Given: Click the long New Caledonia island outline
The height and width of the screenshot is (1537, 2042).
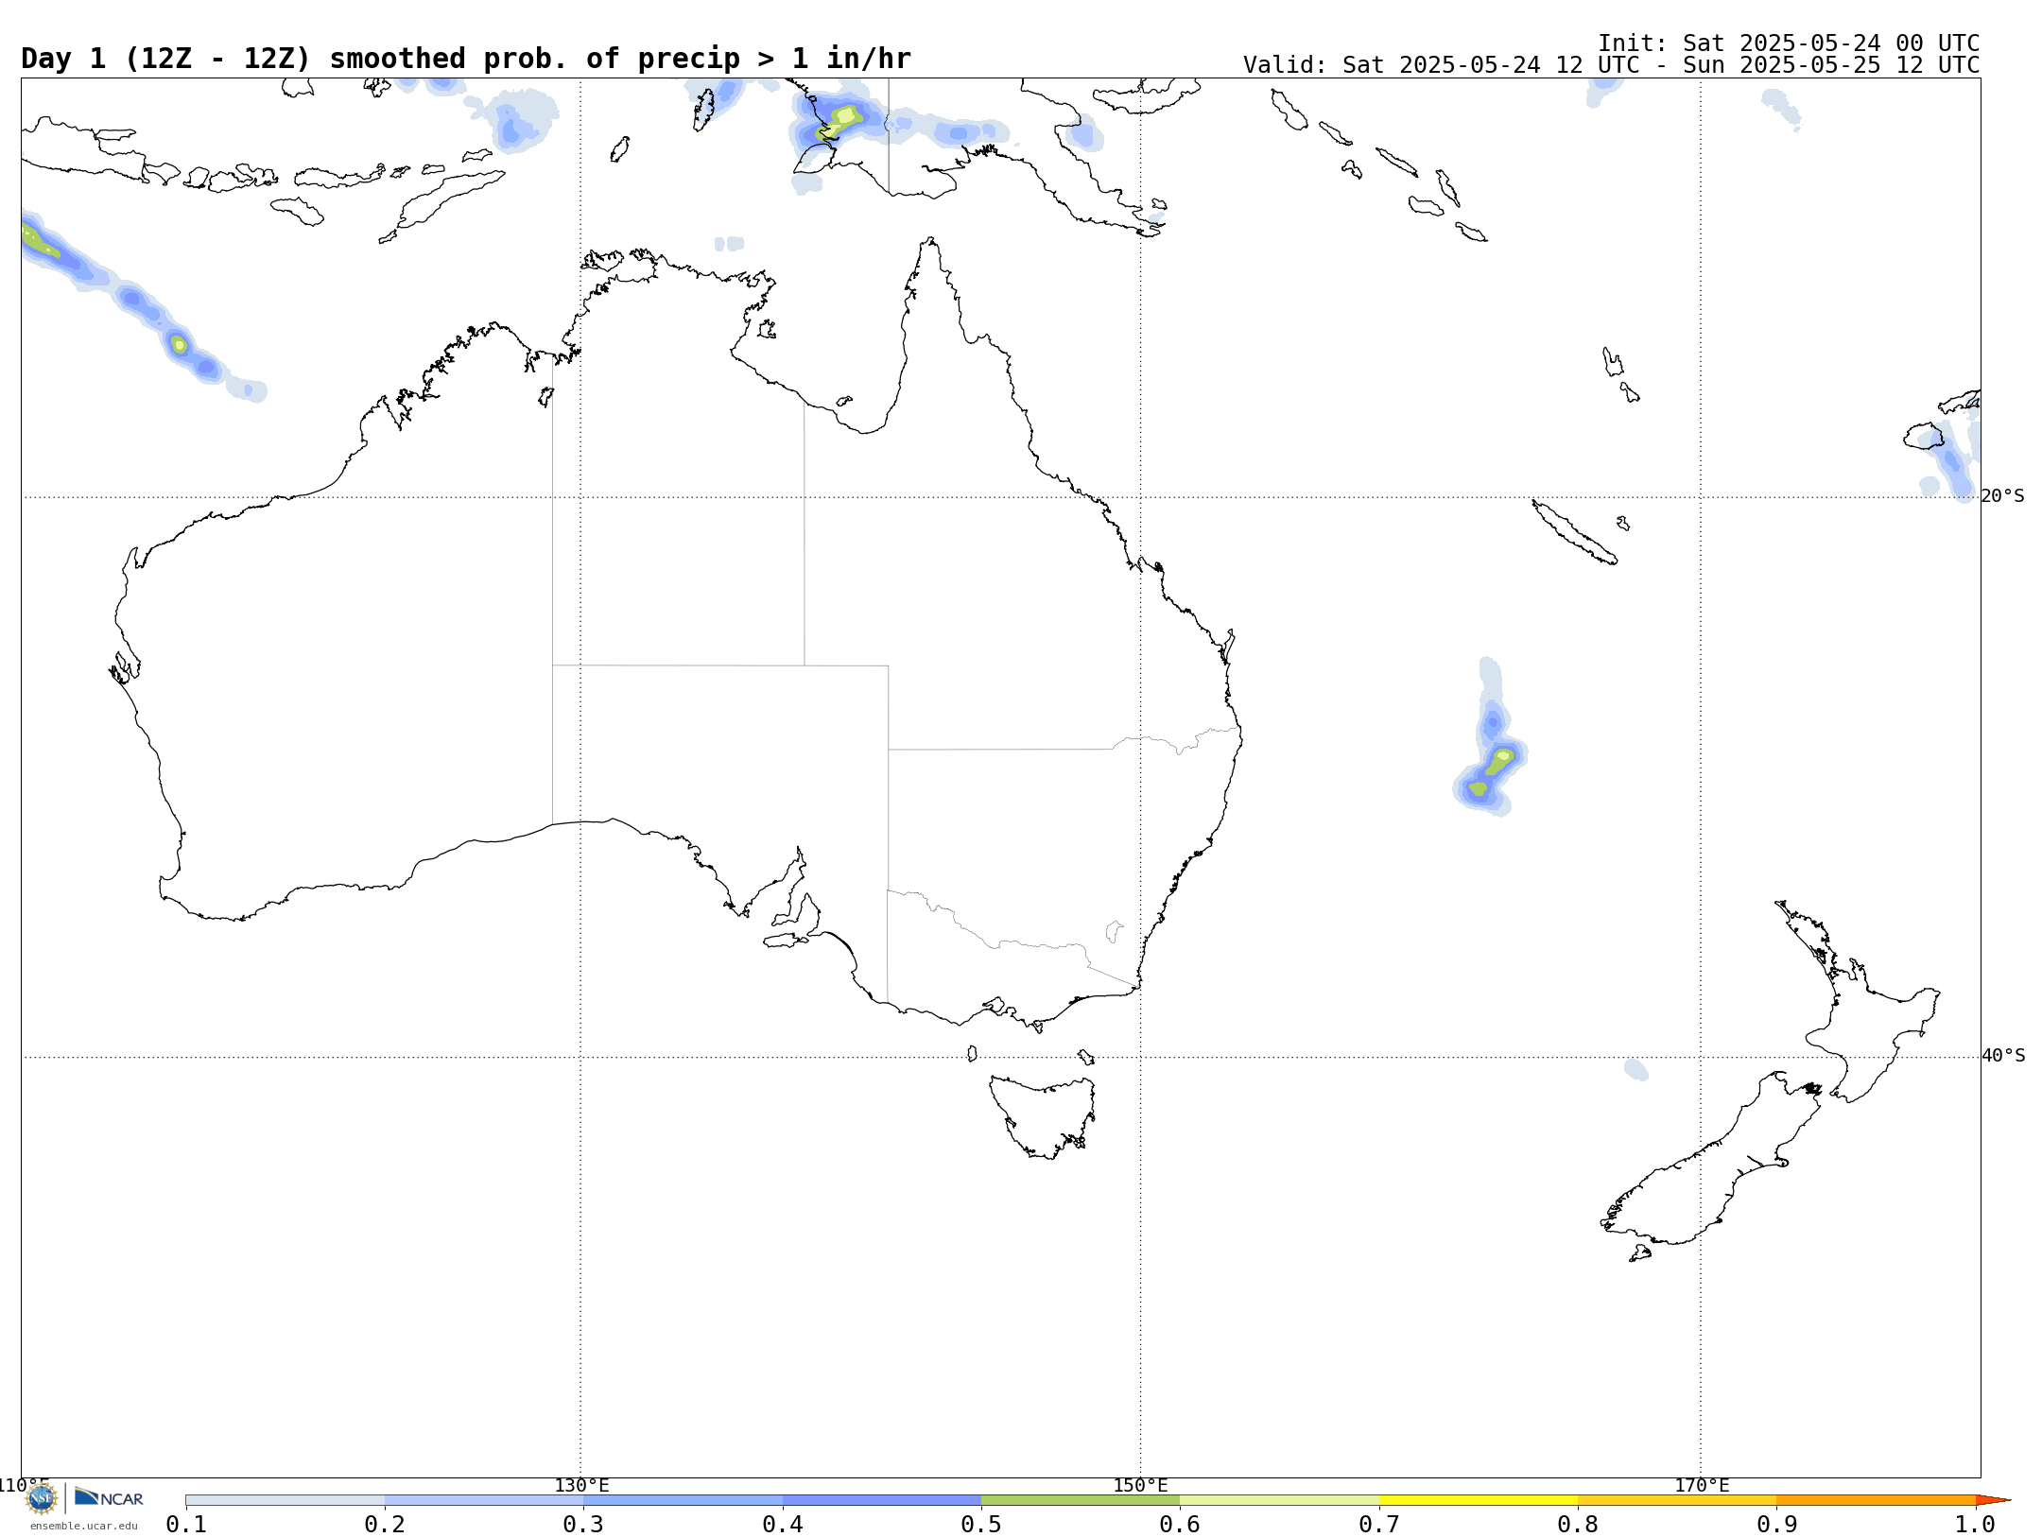Looking at the screenshot, I should pyautogui.click(x=1574, y=532).
